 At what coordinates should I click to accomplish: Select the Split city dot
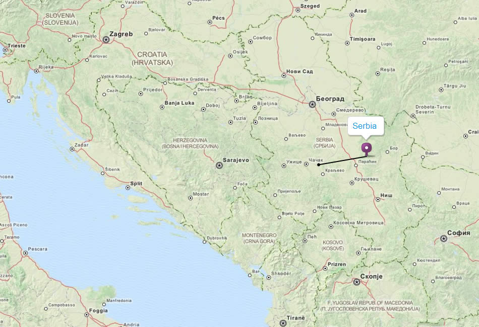pyautogui.click(x=128, y=188)
